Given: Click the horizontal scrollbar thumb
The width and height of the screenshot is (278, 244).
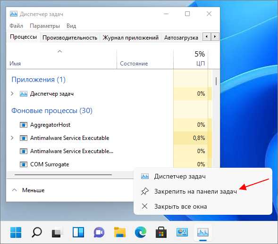Looking at the screenshot, I should click(x=63, y=175).
